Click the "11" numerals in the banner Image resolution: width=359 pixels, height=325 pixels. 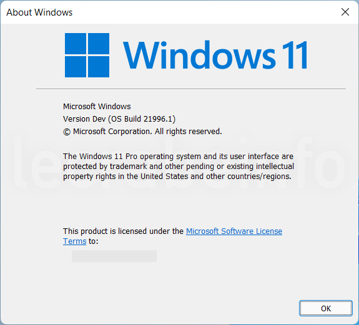pos(295,55)
